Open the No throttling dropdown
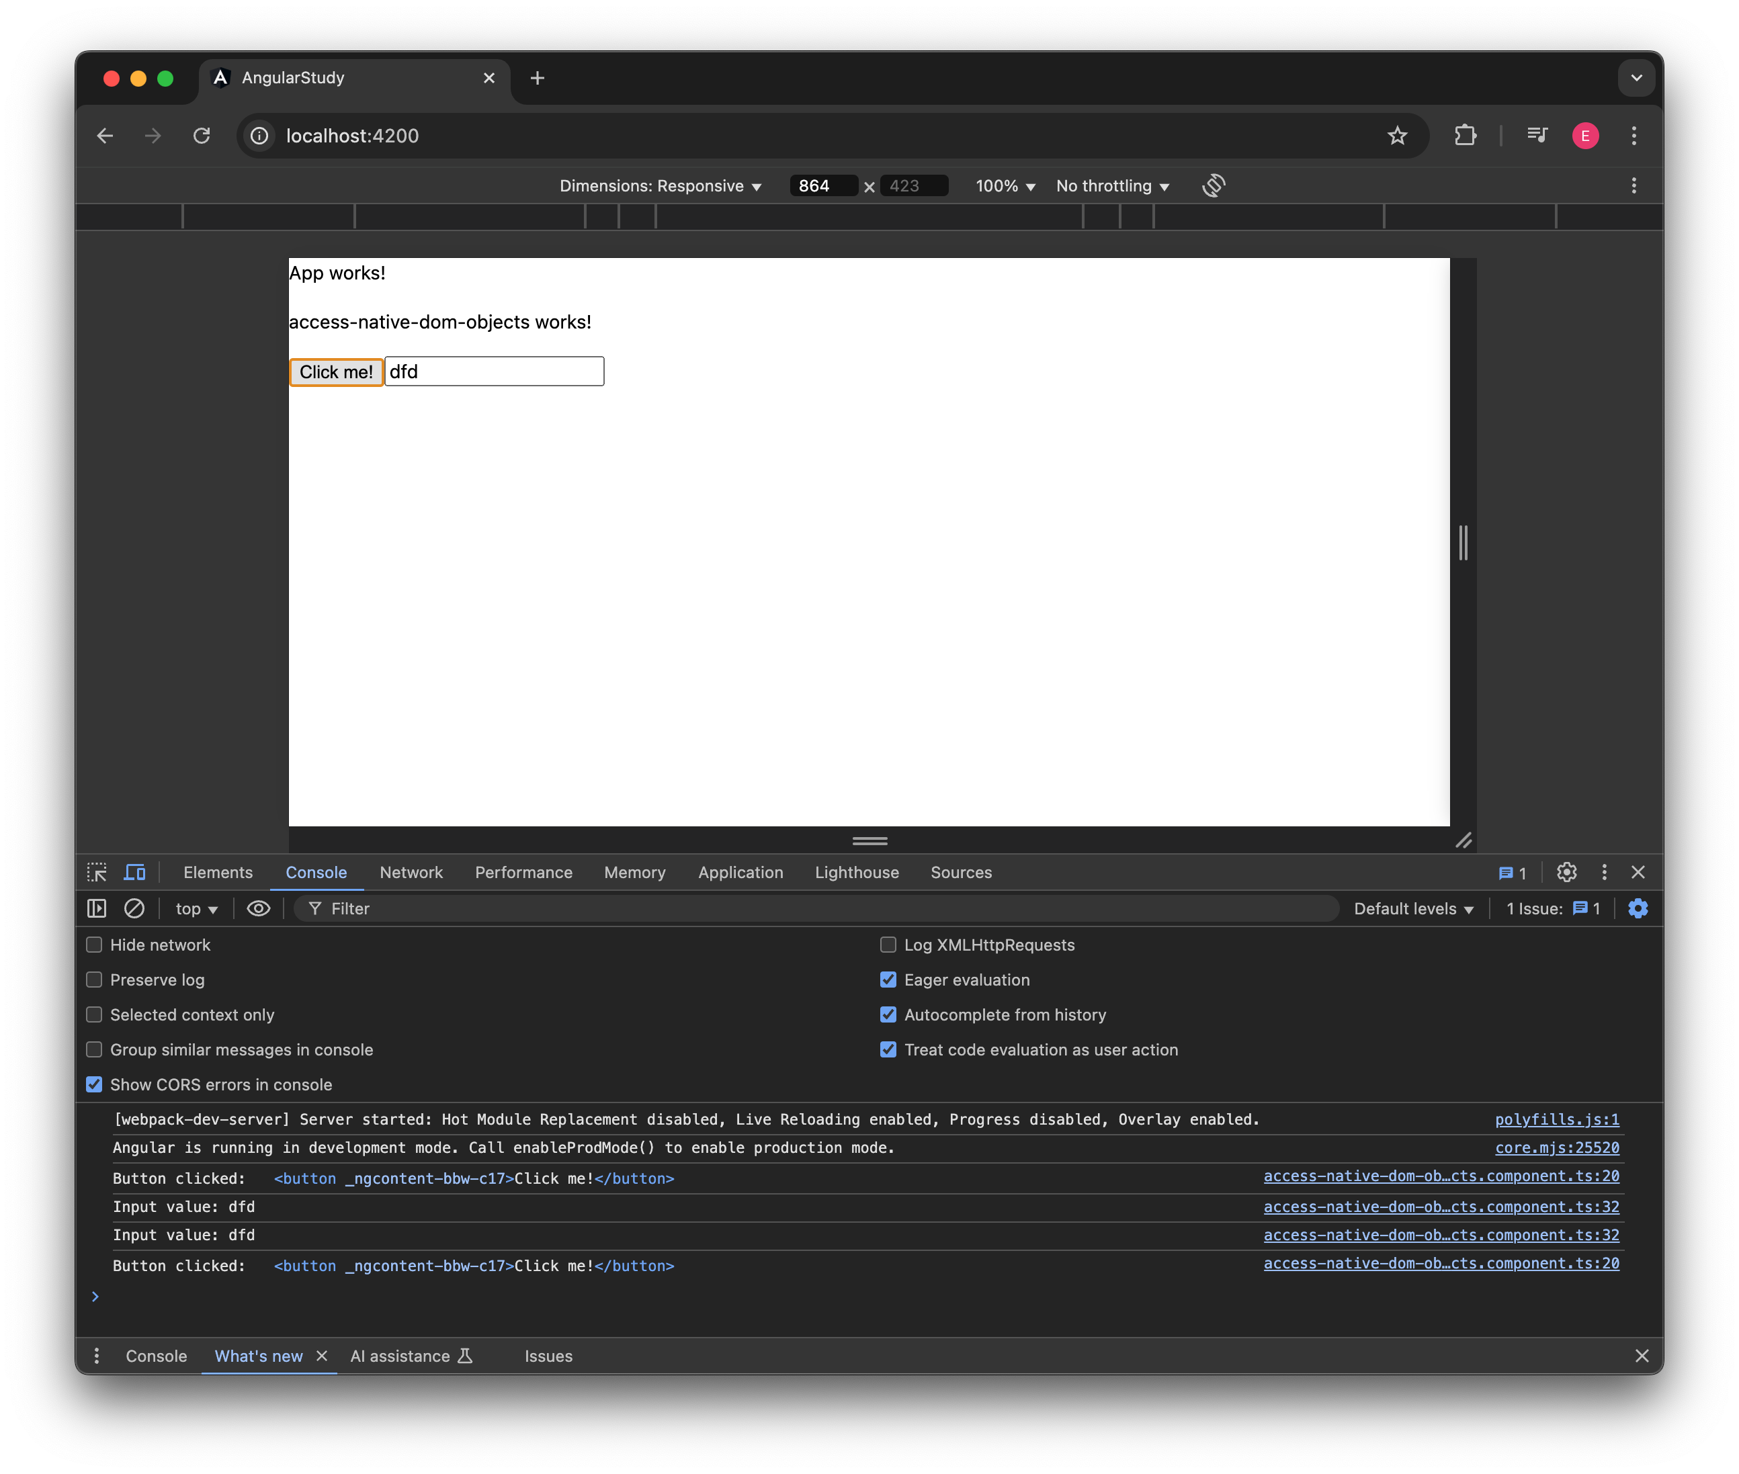This screenshot has width=1739, height=1474. 1111,185
